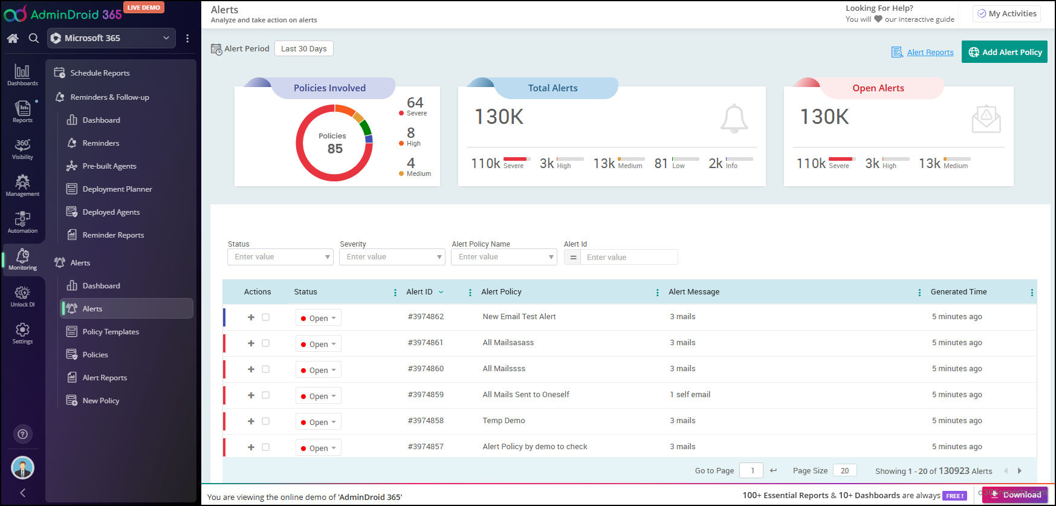Select the checkbox for alert #3974862

(265, 317)
